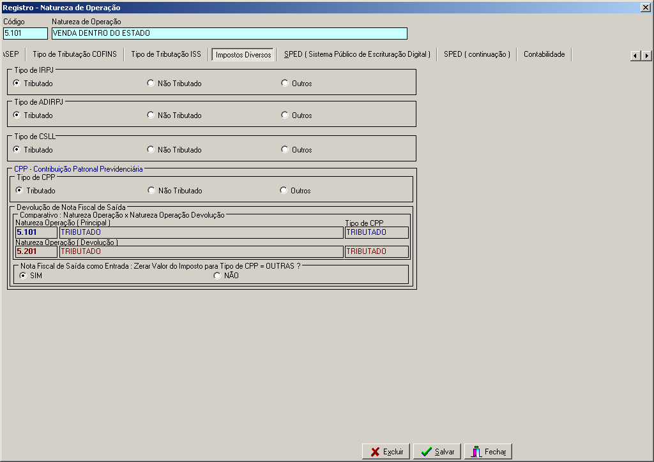Open the Contabilidade tab
The image size is (654, 462).
pyautogui.click(x=544, y=54)
